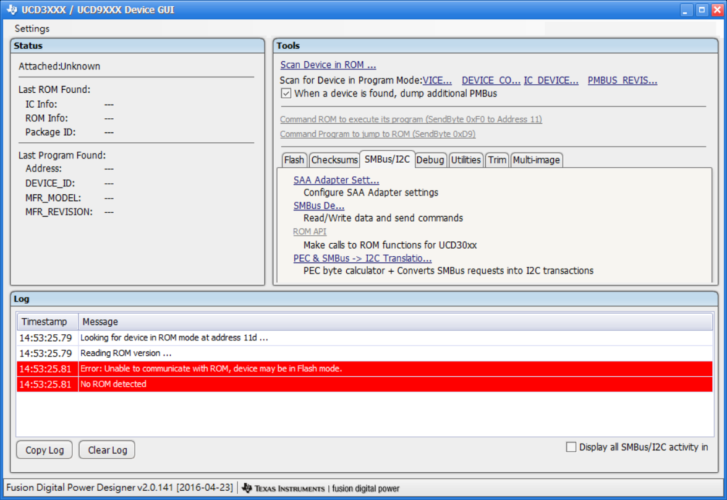This screenshot has width=727, height=500.
Task: Click the Package ID label in Status
Action: [x=51, y=132]
